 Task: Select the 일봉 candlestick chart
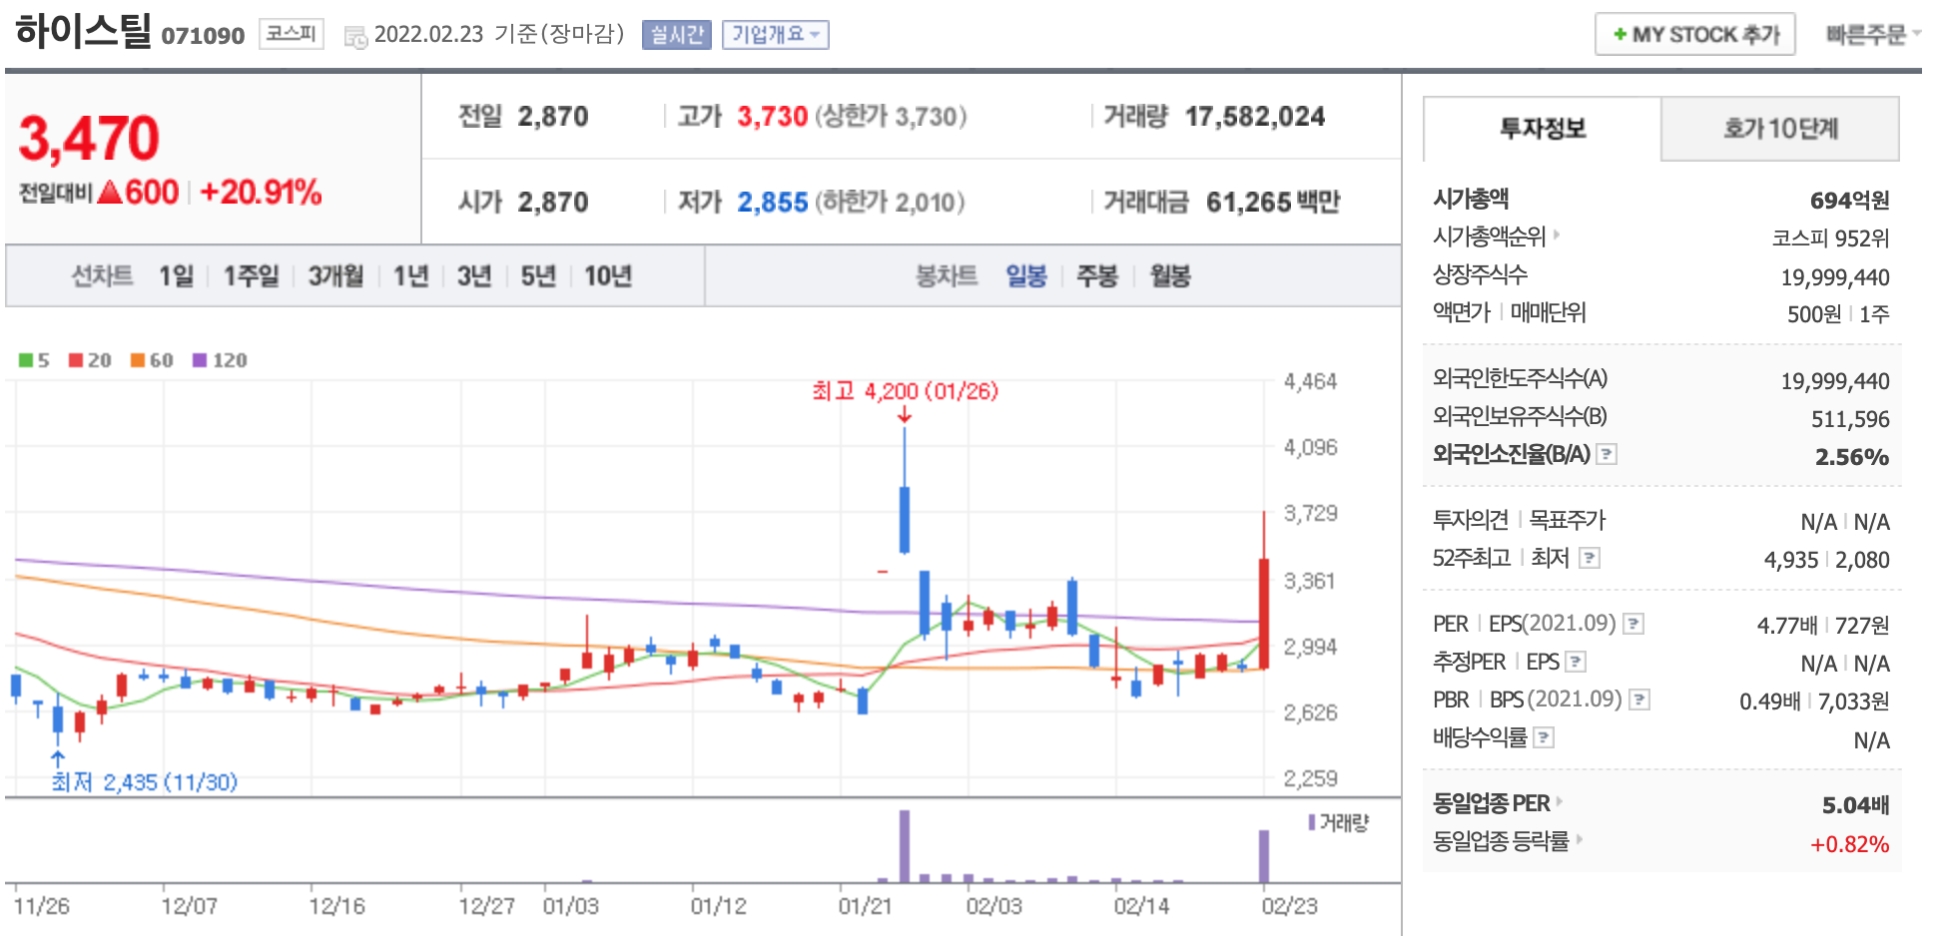tap(1025, 276)
